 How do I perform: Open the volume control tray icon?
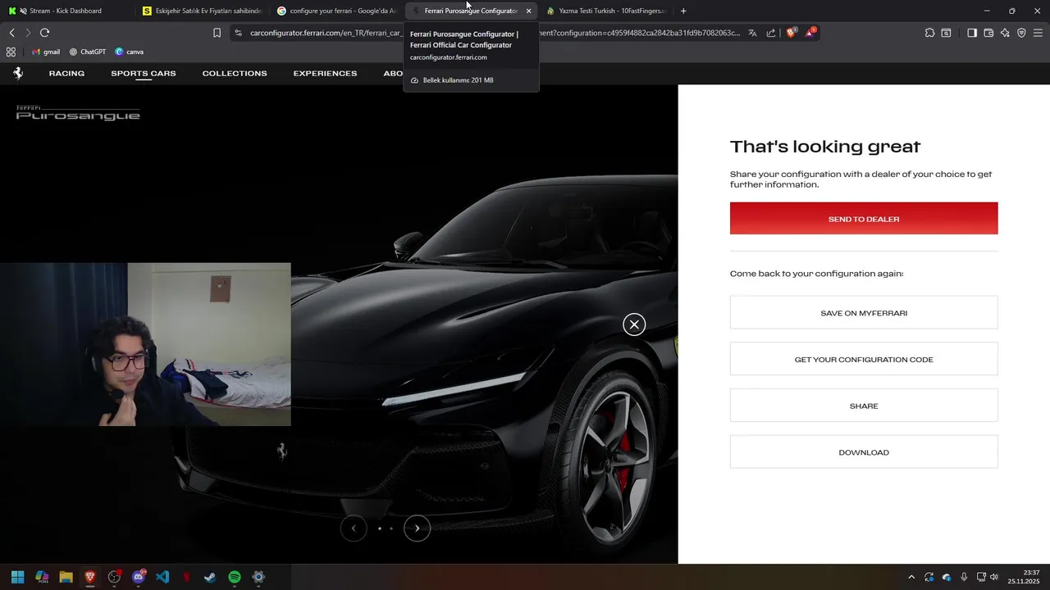click(x=994, y=577)
